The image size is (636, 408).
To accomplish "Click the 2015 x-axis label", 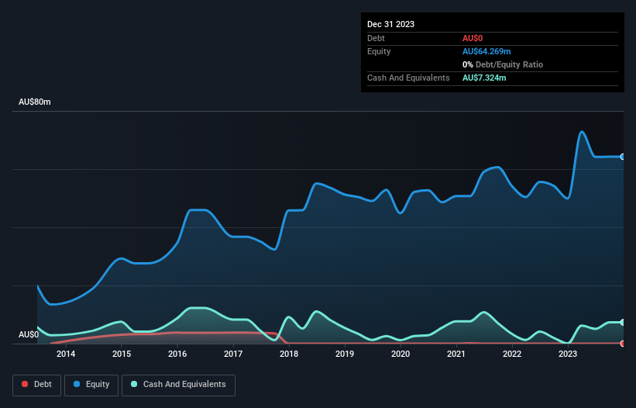I will 122,354.
